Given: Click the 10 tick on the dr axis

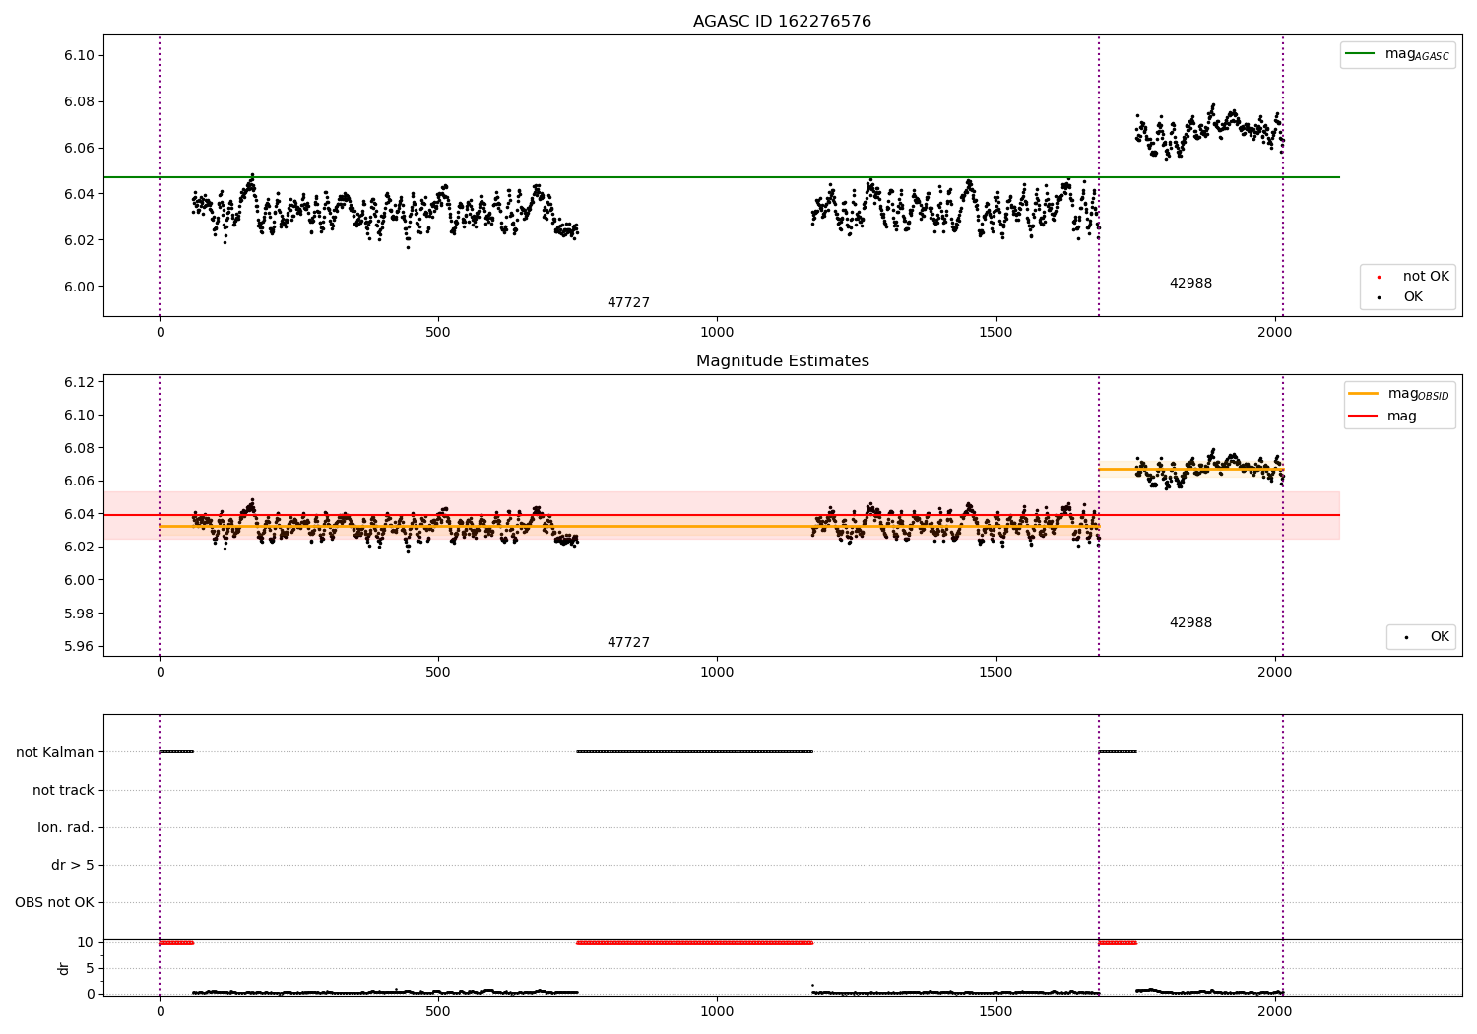Looking at the screenshot, I should coord(86,942).
